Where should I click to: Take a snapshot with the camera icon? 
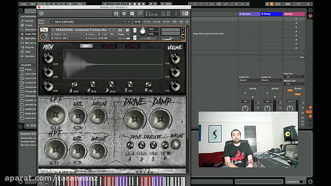pos(120,30)
